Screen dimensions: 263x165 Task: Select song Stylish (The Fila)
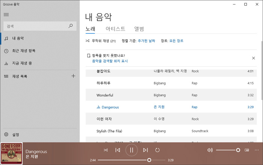click(x=171, y=131)
